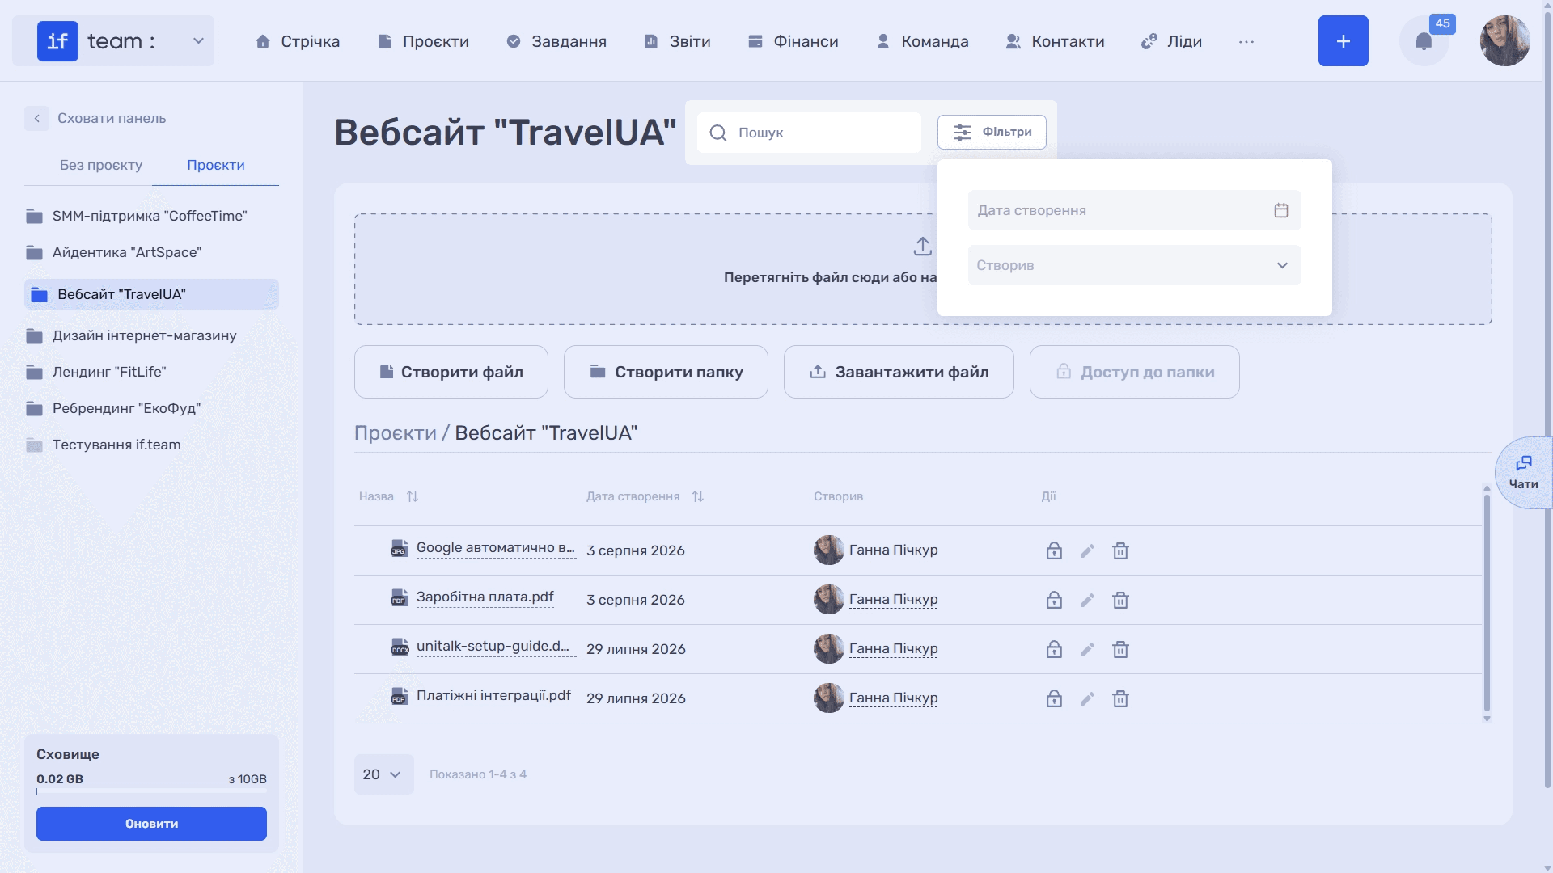Open Проєкти in top navigation
Viewport: 1553px width, 873px height.
[423, 41]
